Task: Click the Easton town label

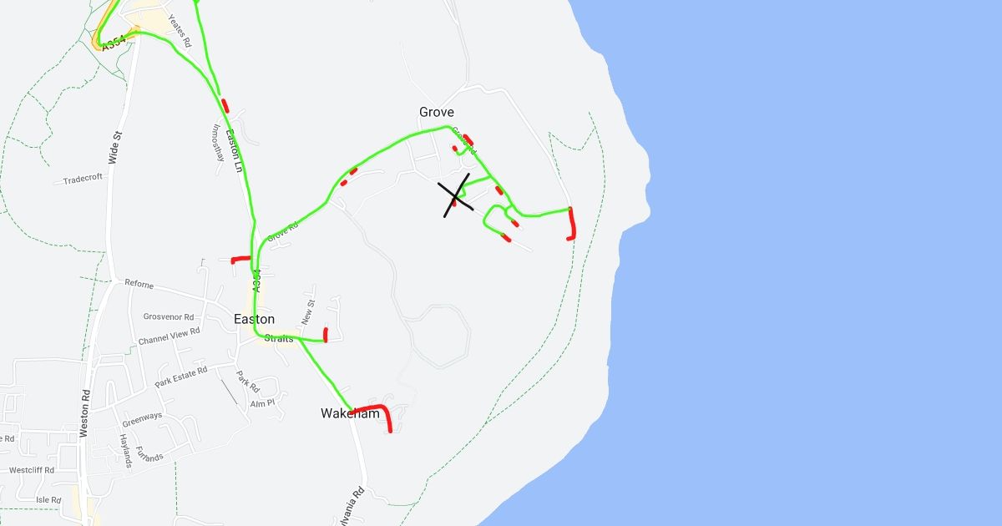Action: [x=254, y=319]
